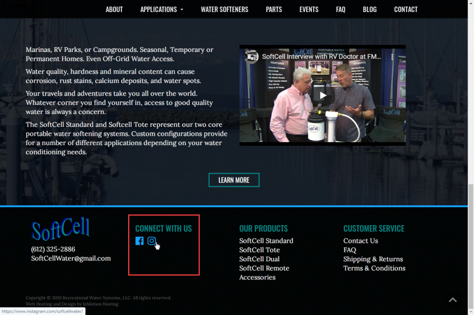Open the SoftCell Dual product link
The width and height of the screenshot is (474, 315).
259,259
